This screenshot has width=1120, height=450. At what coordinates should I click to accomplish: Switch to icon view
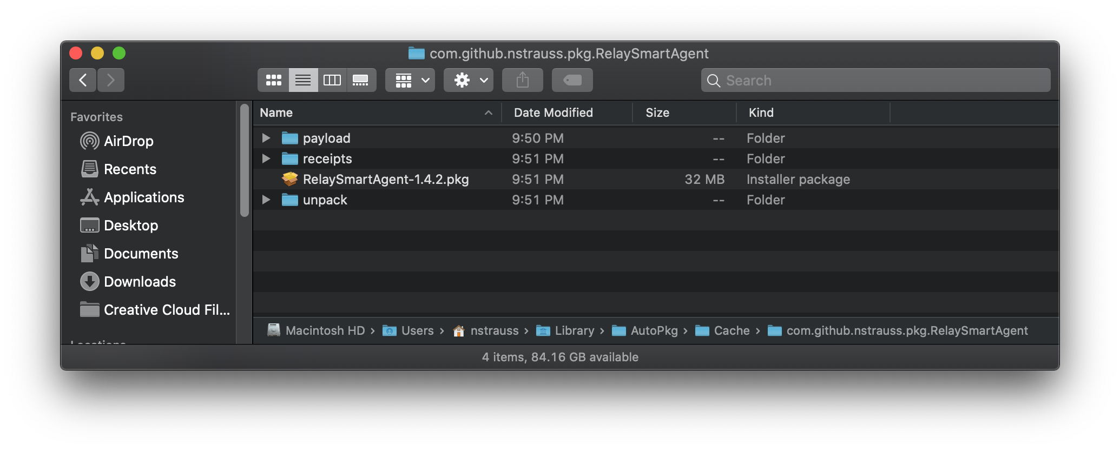(x=274, y=81)
